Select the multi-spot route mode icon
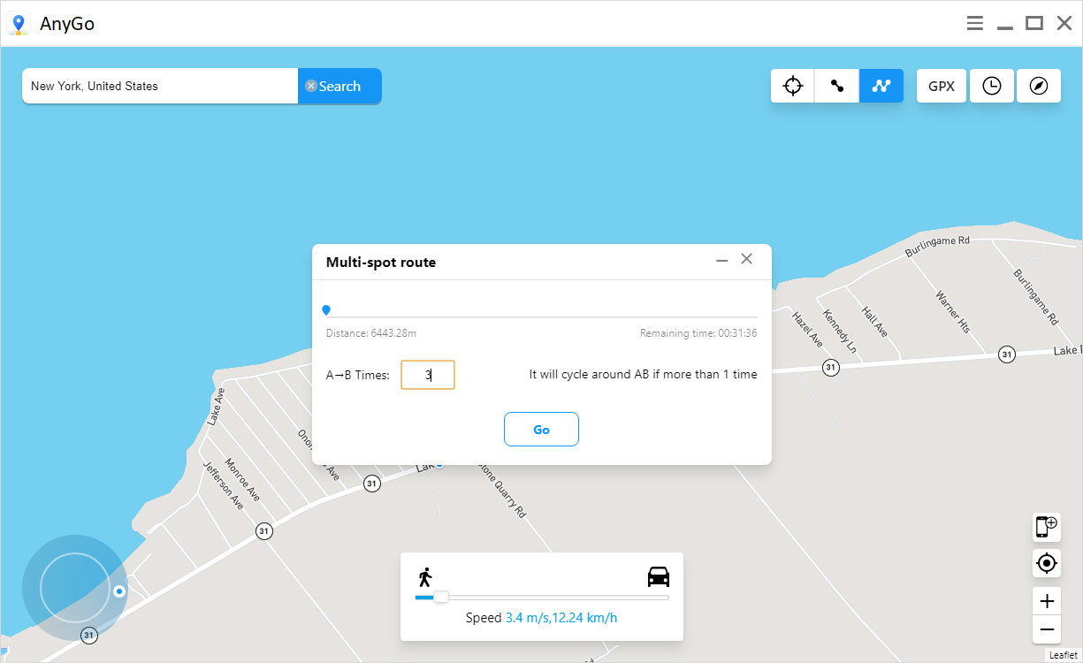The height and width of the screenshot is (663, 1083). pos(881,86)
